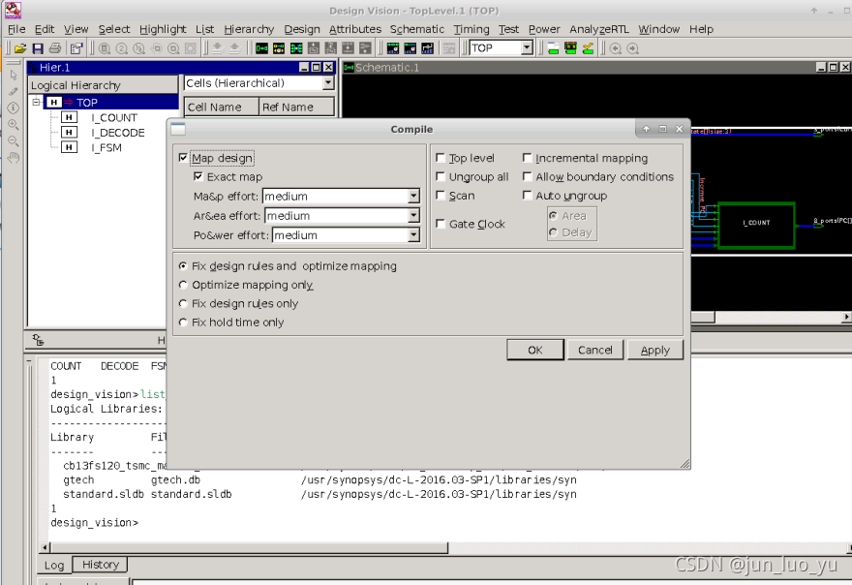Open the AnalyzeRTL menu
This screenshot has width=852, height=585.
[598, 29]
